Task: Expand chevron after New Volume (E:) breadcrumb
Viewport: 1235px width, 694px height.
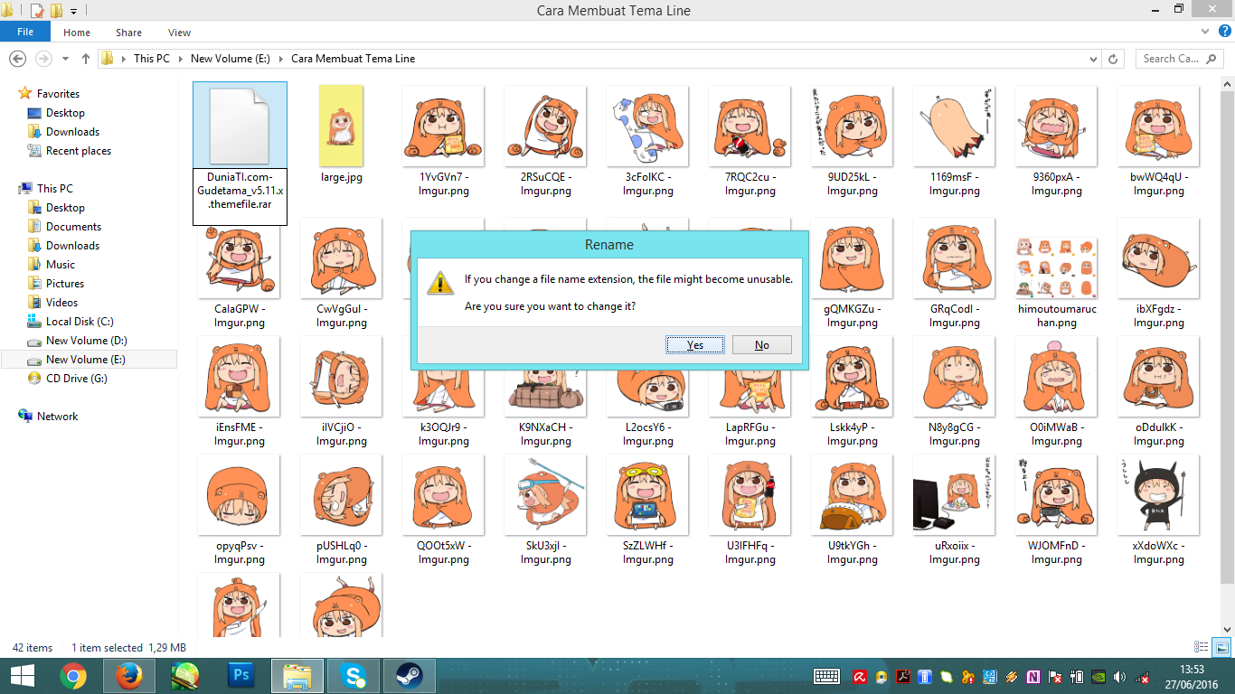Action: 280,59
